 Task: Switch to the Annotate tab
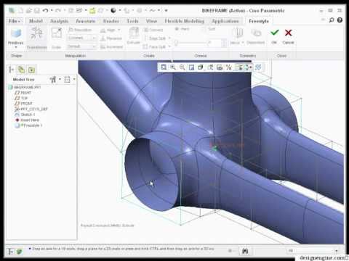[85, 21]
